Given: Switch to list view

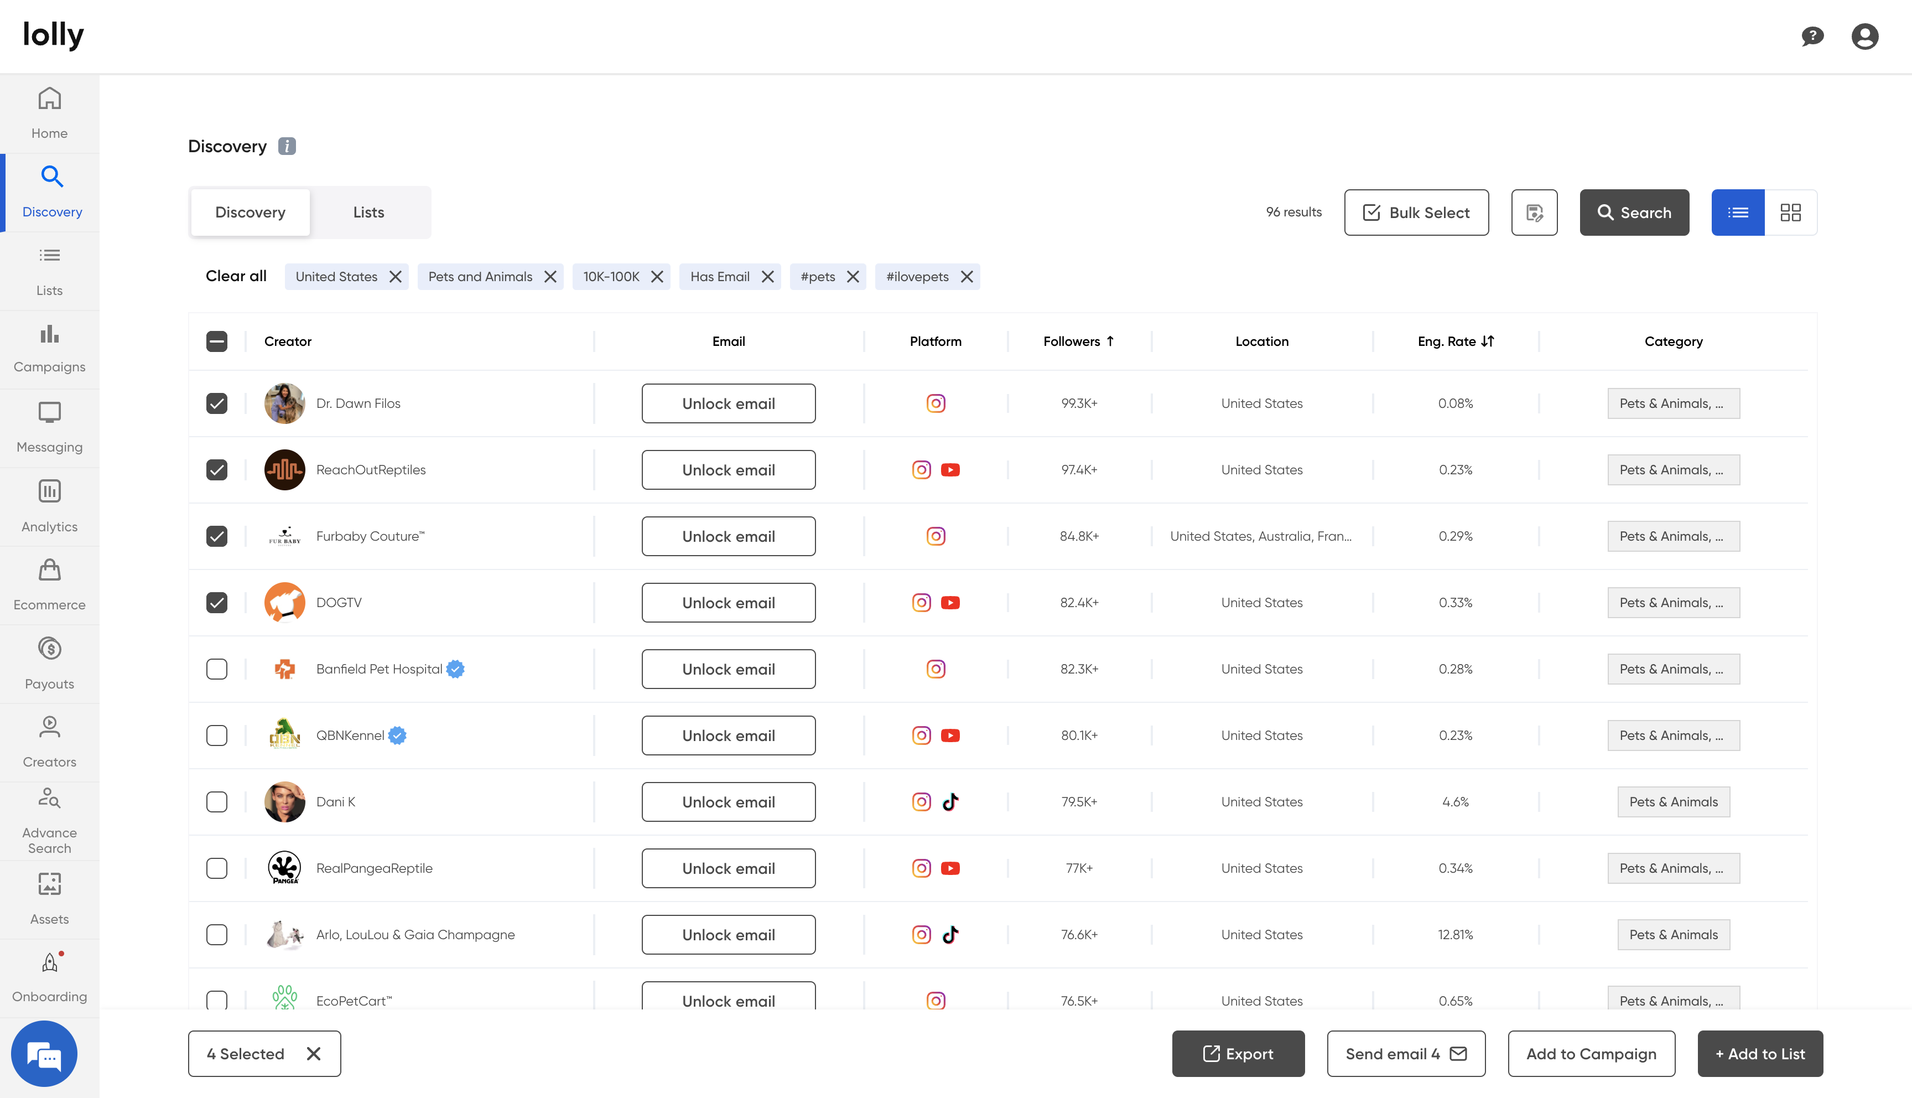Looking at the screenshot, I should (1738, 213).
